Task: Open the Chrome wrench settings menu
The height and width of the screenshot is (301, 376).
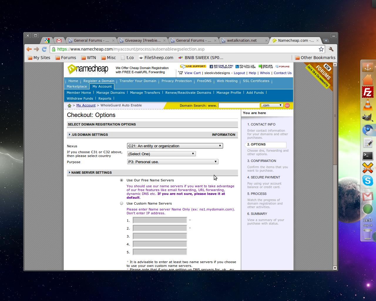Action: click(331, 49)
